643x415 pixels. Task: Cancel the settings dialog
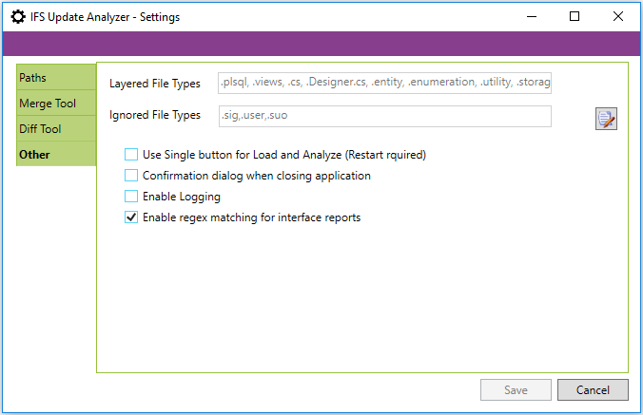pyautogui.click(x=593, y=389)
